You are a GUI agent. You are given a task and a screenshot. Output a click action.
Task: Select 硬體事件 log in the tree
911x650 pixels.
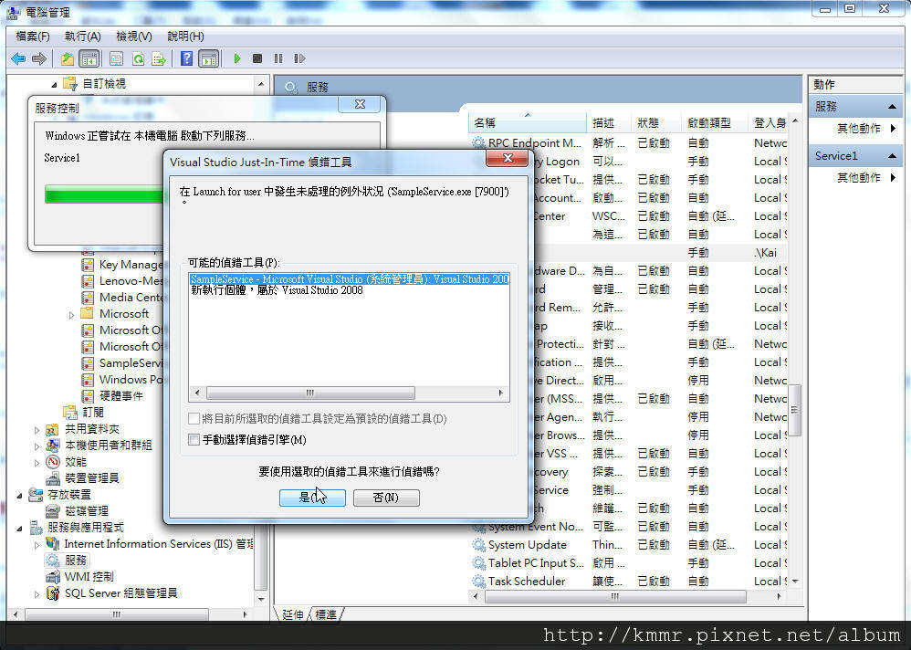[x=120, y=396]
